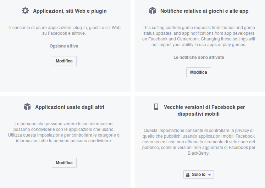
Task: Click the cube icon beside Applicazioni usate dagli altri
Action: (x=27, y=107)
